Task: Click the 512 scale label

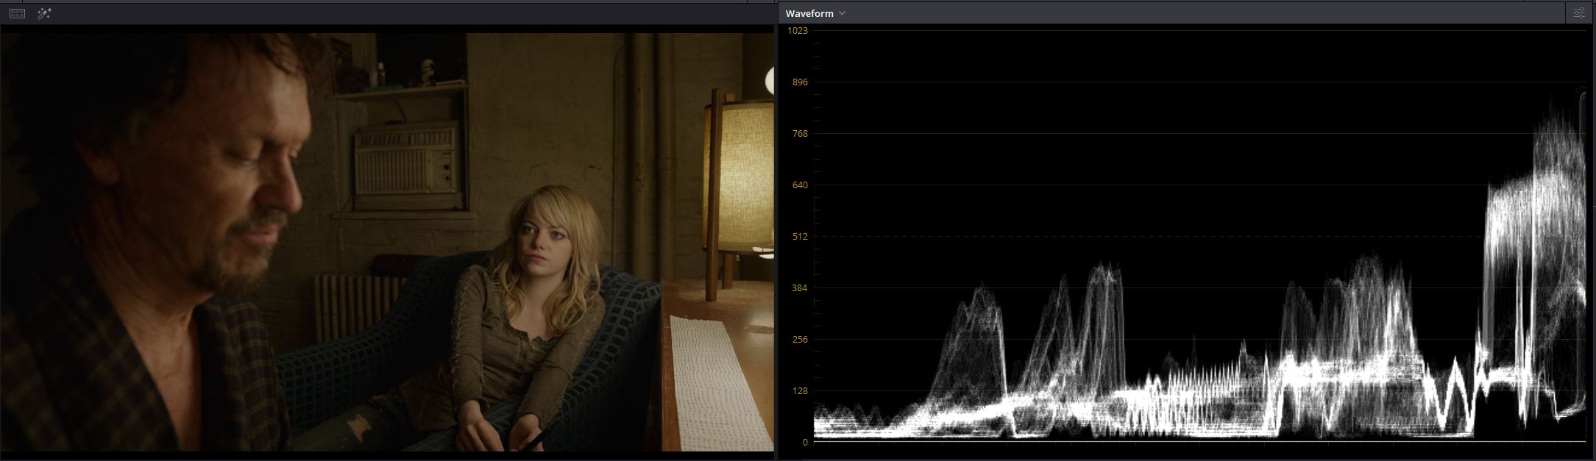Action: (x=800, y=236)
